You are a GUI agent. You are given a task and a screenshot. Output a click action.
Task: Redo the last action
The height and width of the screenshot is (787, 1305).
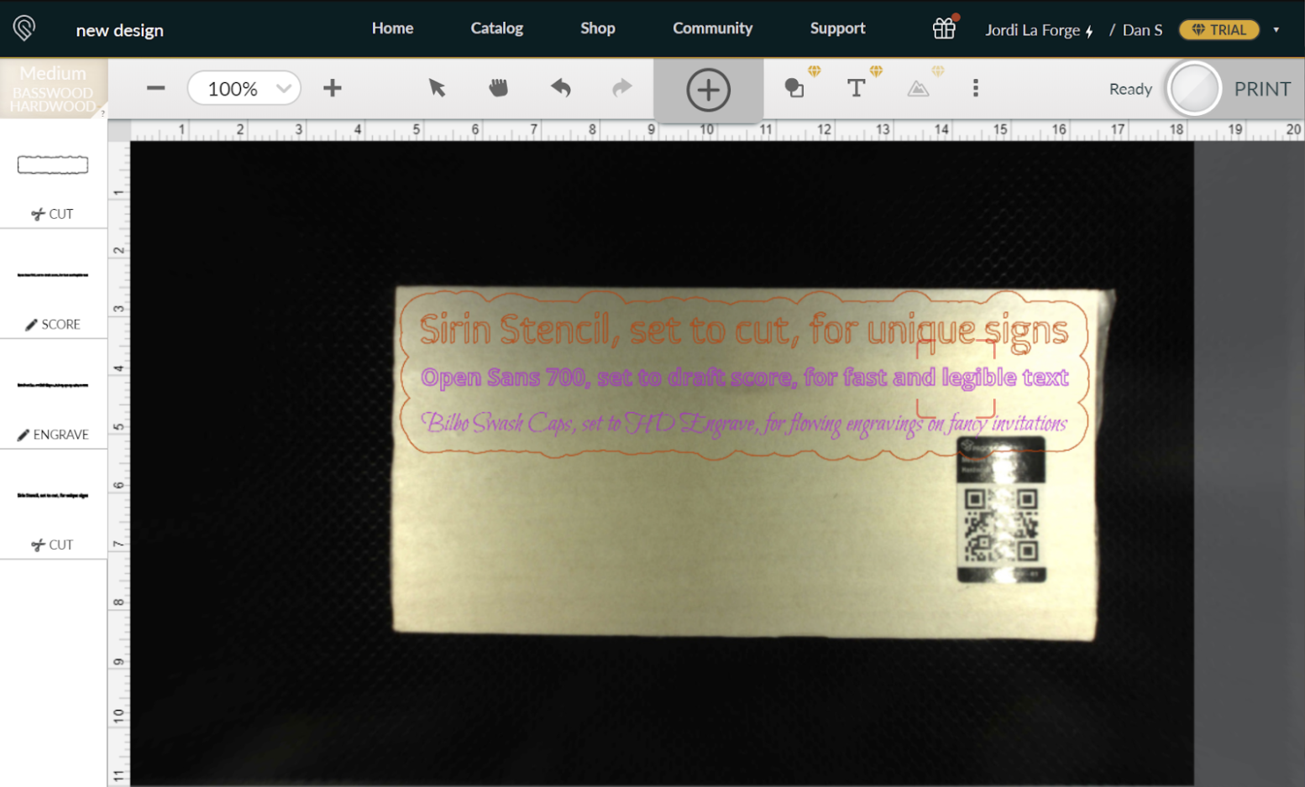[x=621, y=87]
